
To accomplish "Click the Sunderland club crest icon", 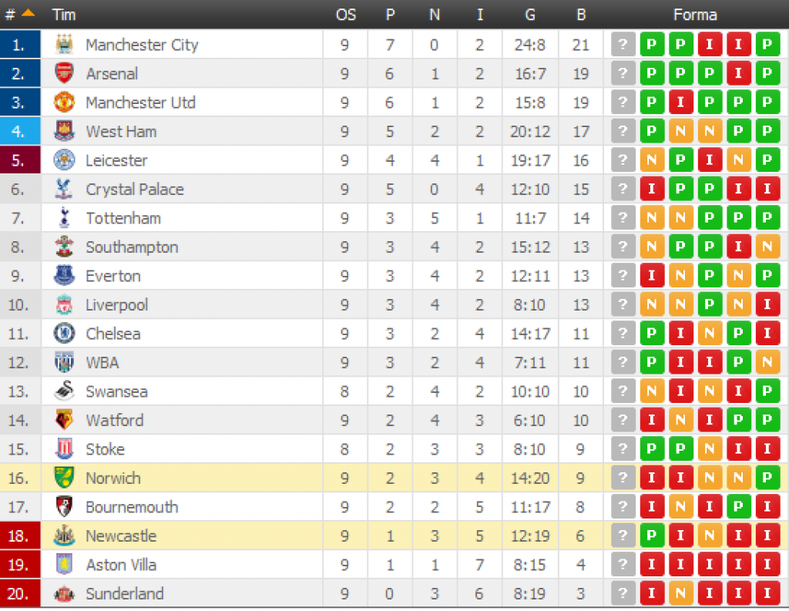I will 64,594.
